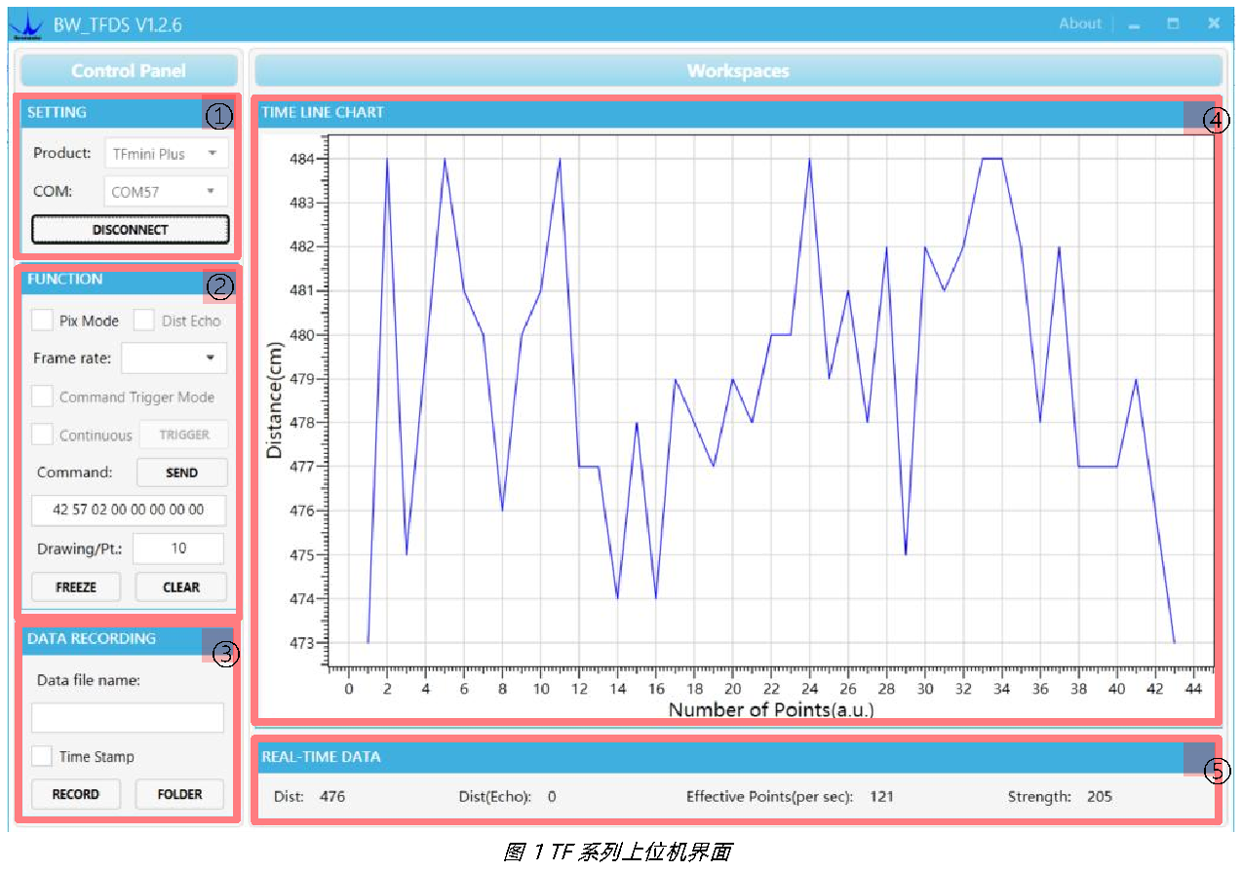Screen dimensions: 1242x871
Task: Focus the Drawing/Pt. value field
Action: pyautogui.click(x=178, y=549)
